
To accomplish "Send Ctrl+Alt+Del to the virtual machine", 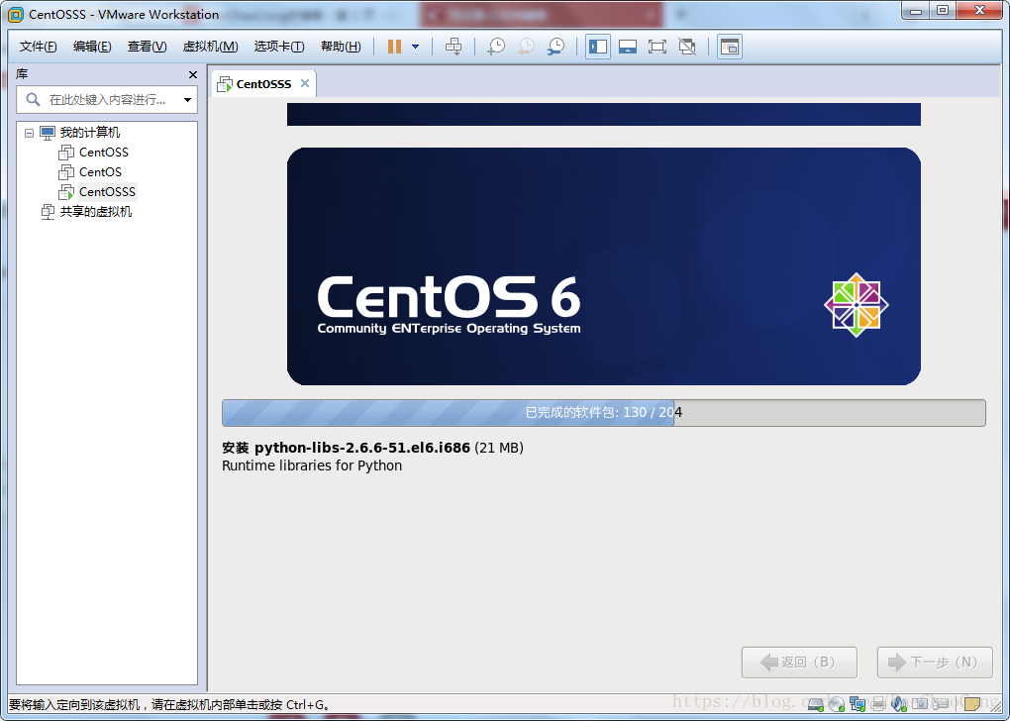I will coord(454,47).
